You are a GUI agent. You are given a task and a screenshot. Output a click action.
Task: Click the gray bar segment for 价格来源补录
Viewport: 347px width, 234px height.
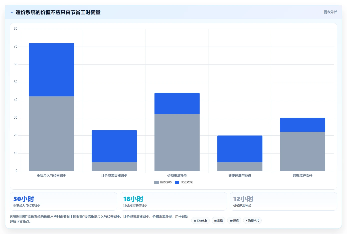[x=177, y=143]
